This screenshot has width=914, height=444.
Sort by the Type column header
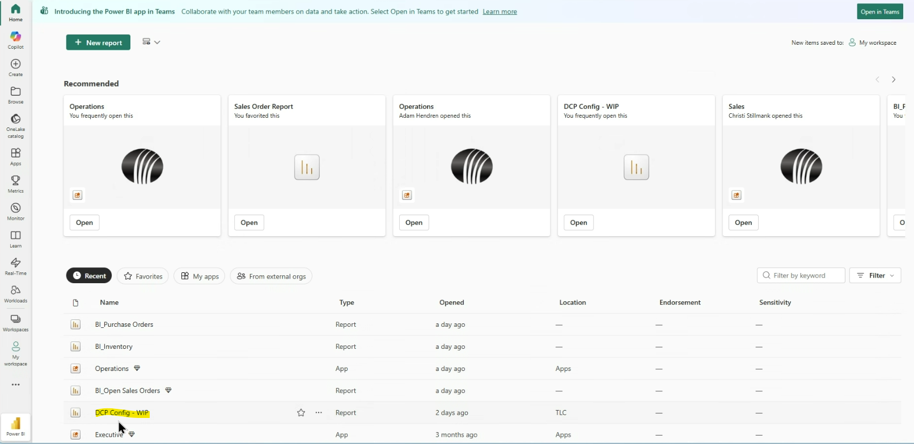coord(346,302)
